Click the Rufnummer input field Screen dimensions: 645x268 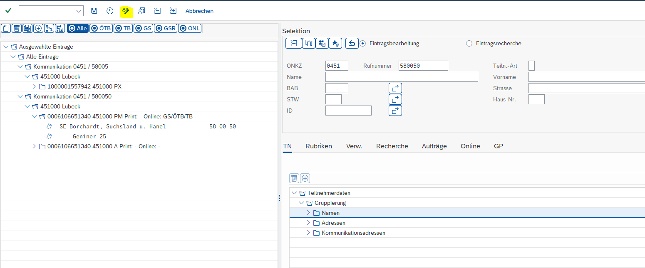[423, 66]
